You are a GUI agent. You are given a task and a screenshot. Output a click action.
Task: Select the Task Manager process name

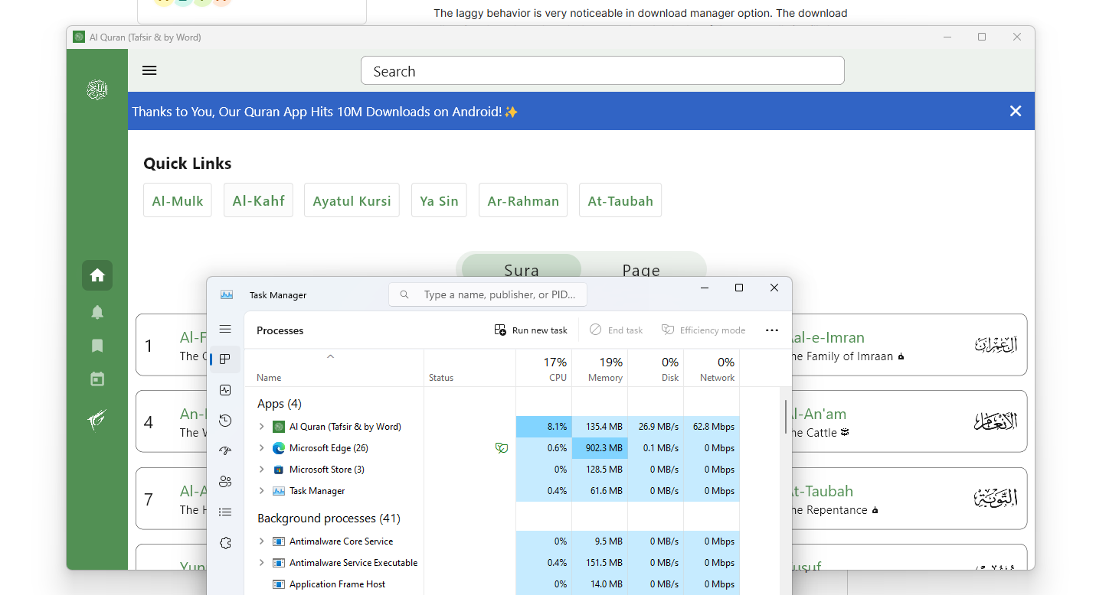pyautogui.click(x=317, y=491)
